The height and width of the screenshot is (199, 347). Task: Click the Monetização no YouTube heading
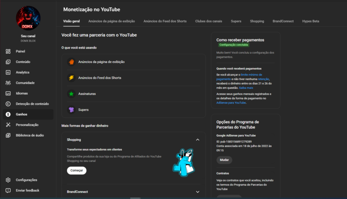[x=92, y=10]
